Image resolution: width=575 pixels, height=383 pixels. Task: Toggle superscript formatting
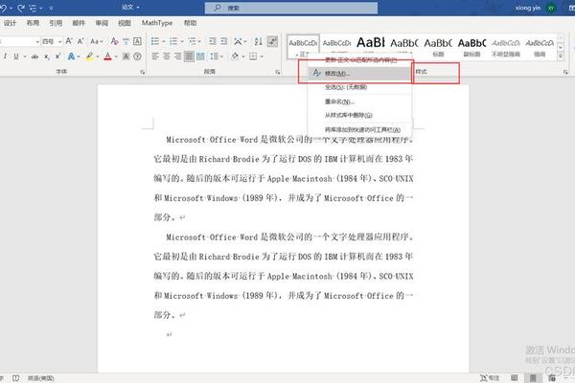tap(57, 56)
